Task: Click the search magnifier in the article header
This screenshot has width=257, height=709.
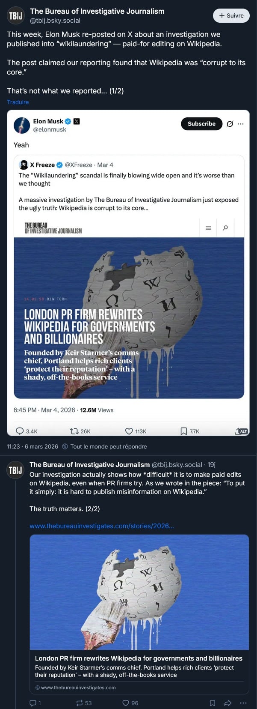Action: click(225, 228)
